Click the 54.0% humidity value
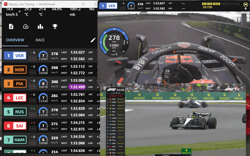 point(57,9)
